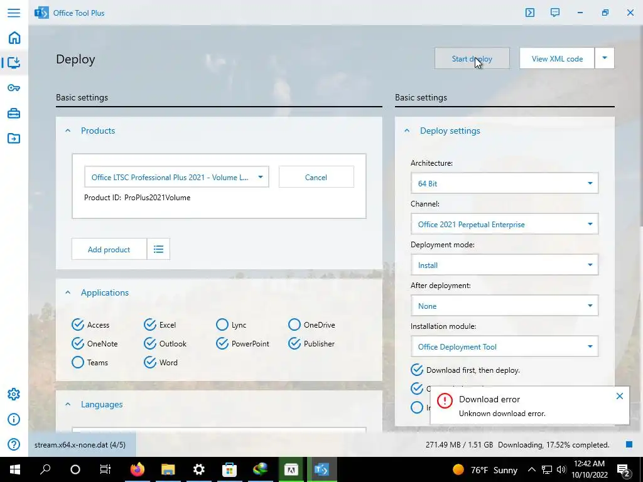
Task: Open the hamburger navigation menu
Action: coord(14,13)
